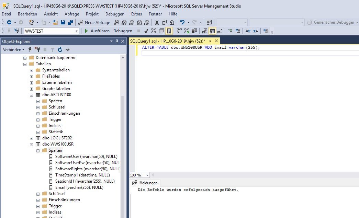
Task: Toggle results to text output
Action: [205, 31]
